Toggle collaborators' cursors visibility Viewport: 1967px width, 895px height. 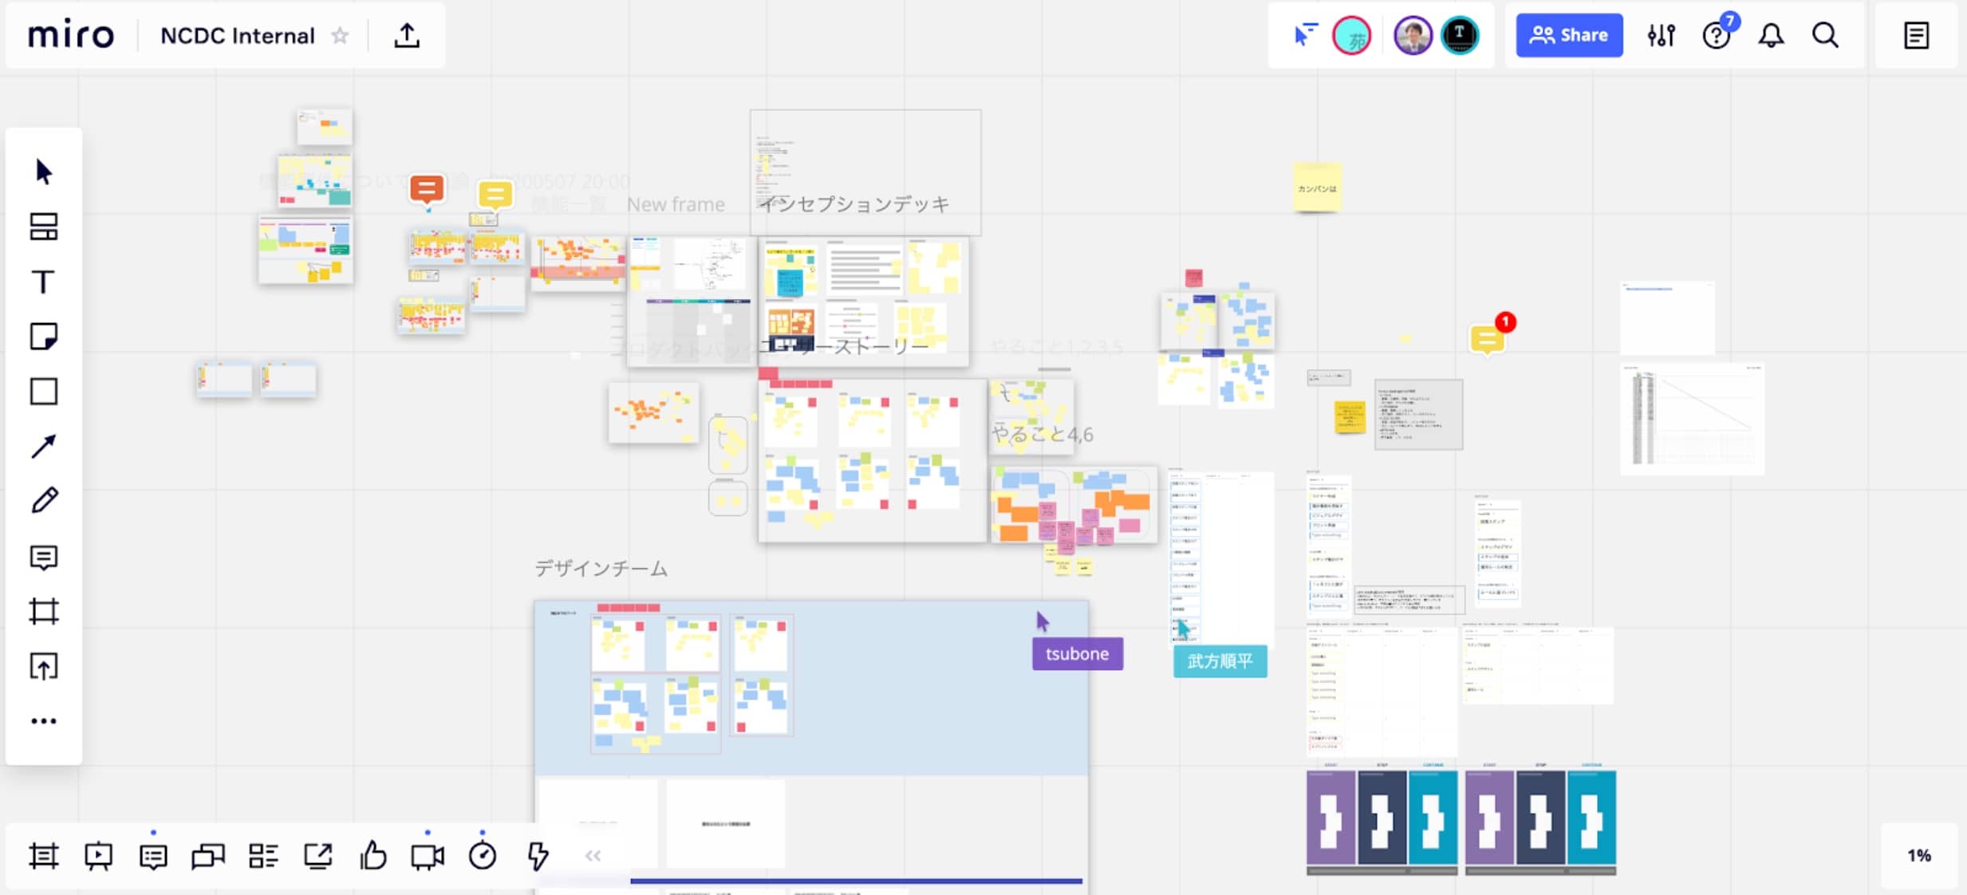1305,35
